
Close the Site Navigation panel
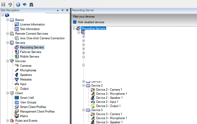(67, 10)
